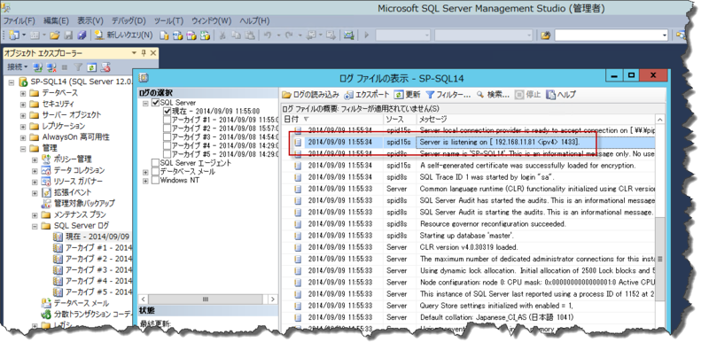Click the Activity Monitor icon

click(348, 35)
